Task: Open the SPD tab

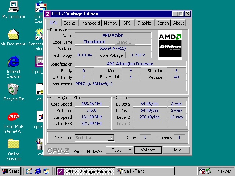Action: coord(127,23)
